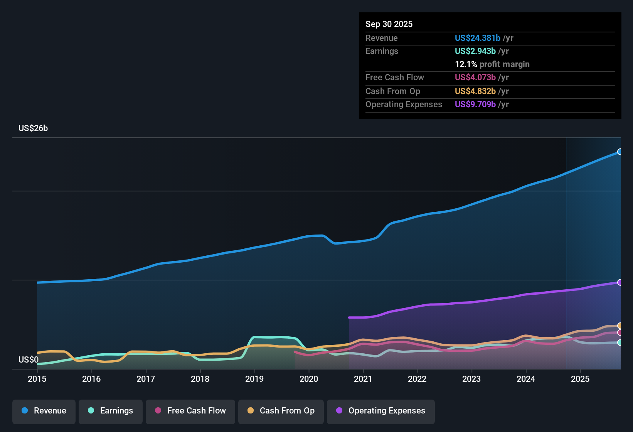Click the orange Cash From Op legend dot
Screen dimensions: 633x432
tap(251, 411)
